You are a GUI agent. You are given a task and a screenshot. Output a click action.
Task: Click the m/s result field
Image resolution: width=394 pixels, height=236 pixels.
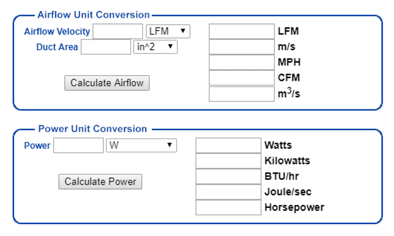coord(242,47)
